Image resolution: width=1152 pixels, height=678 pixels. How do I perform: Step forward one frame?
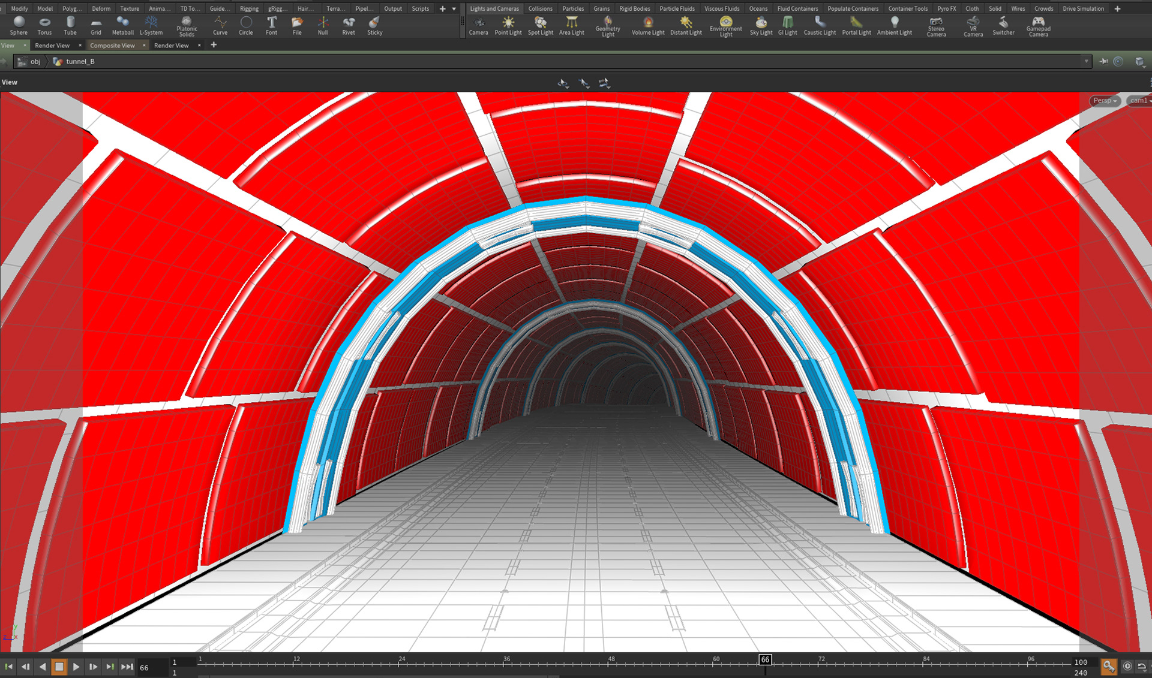(x=93, y=667)
